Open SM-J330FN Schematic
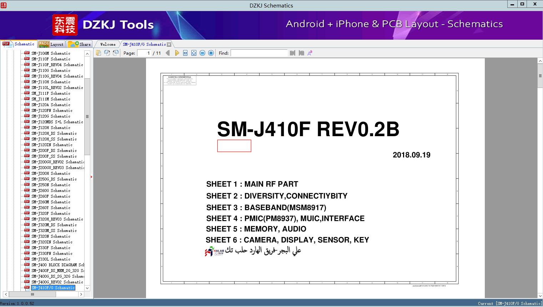The image size is (543, 307). (52, 253)
